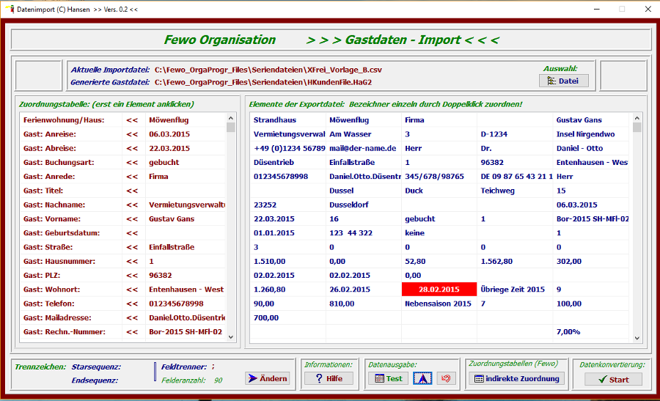660x401 pixels.
Task: Click the Datenimport app icon in title bar
Action: pos(9,9)
